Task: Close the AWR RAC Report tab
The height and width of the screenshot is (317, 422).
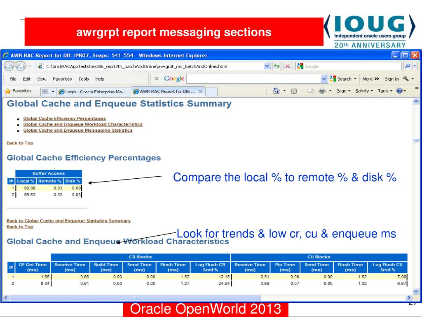Action: point(200,91)
